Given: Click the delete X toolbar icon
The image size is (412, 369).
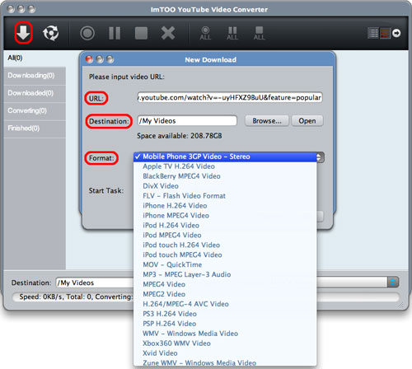Looking at the screenshot, I should pyautogui.click(x=168, y=33).
